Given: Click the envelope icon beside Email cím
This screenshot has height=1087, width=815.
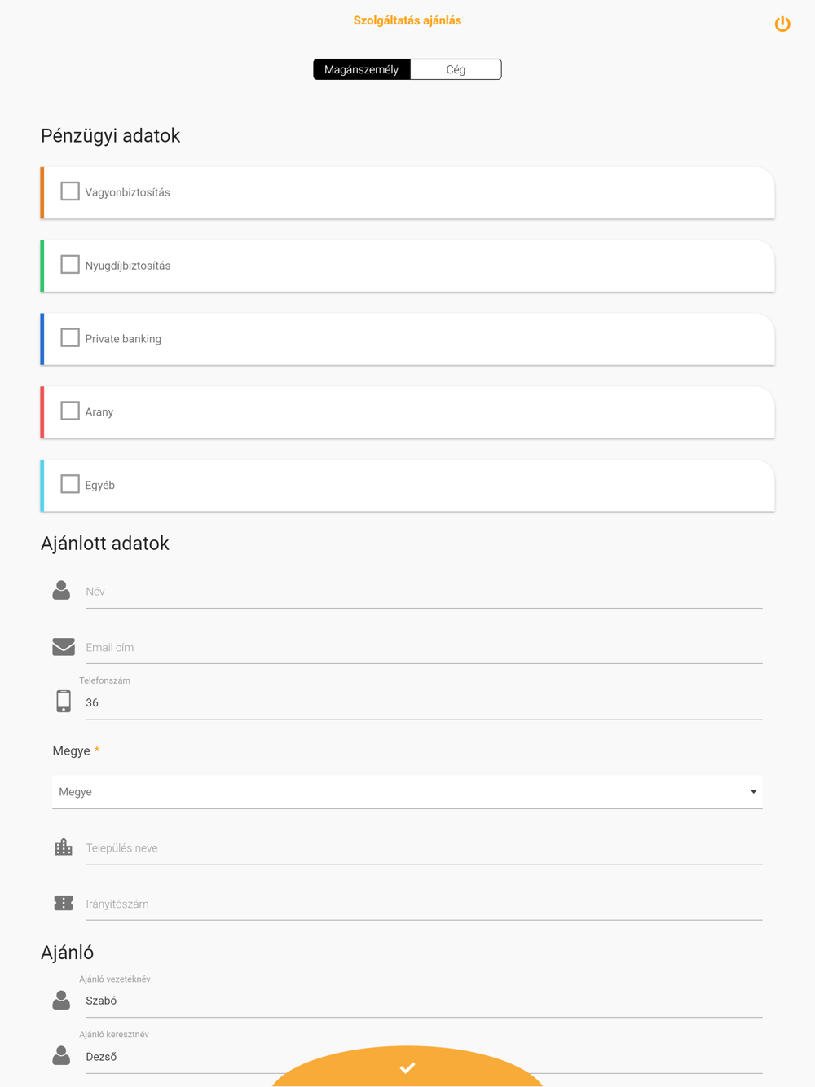Looking at the screenshot, I should pos(64,647).
